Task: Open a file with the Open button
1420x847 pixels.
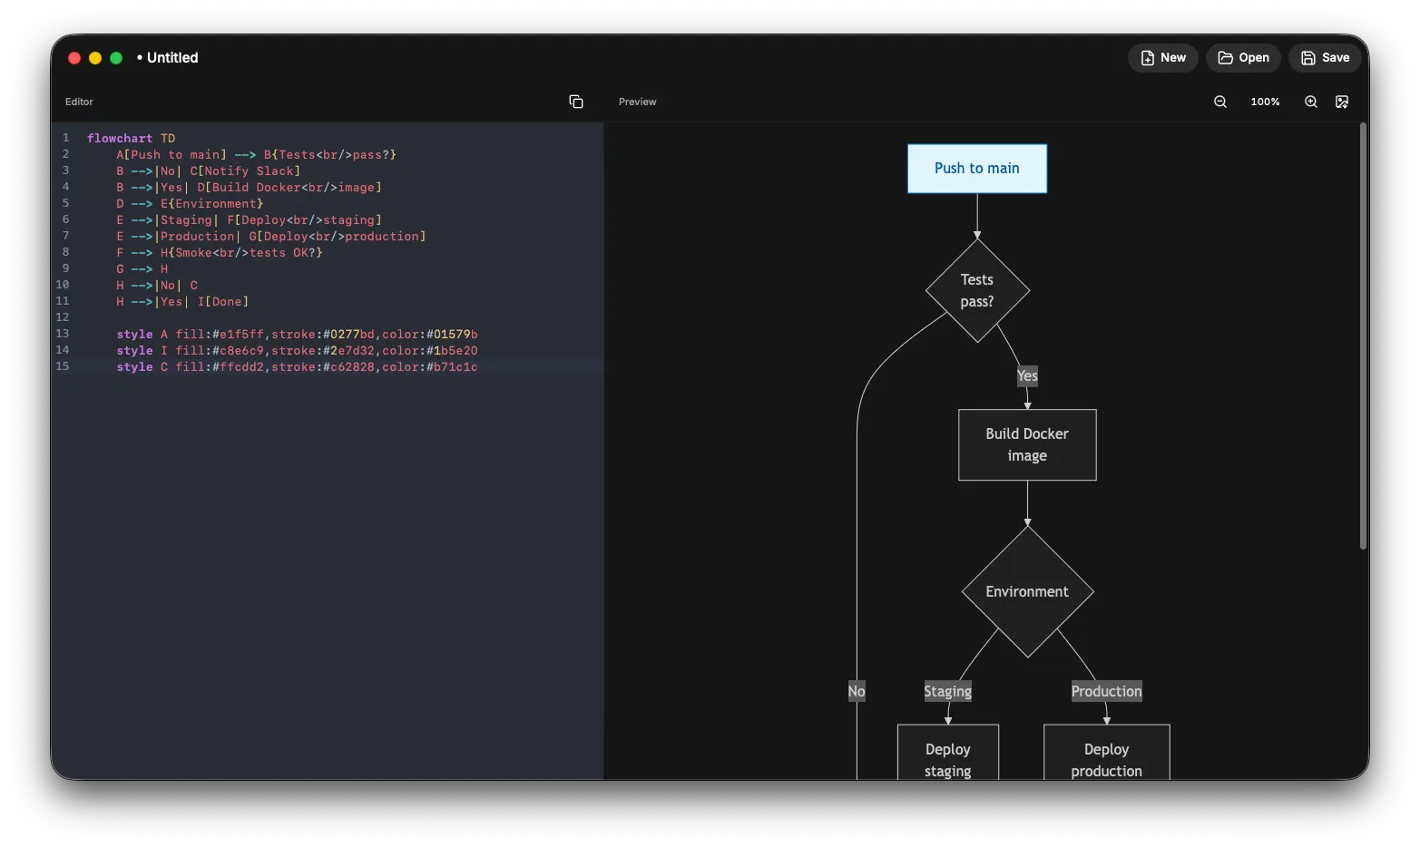Action: click(1243, 57)
